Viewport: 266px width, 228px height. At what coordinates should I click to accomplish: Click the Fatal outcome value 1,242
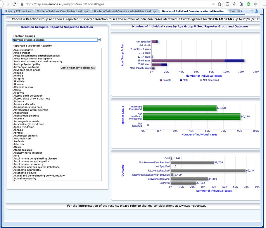177,158
